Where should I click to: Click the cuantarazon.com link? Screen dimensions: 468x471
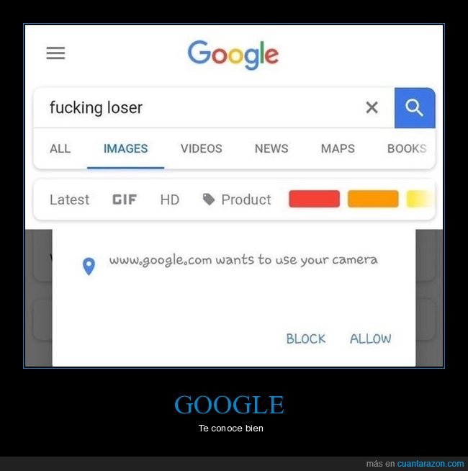coord(431,464)
